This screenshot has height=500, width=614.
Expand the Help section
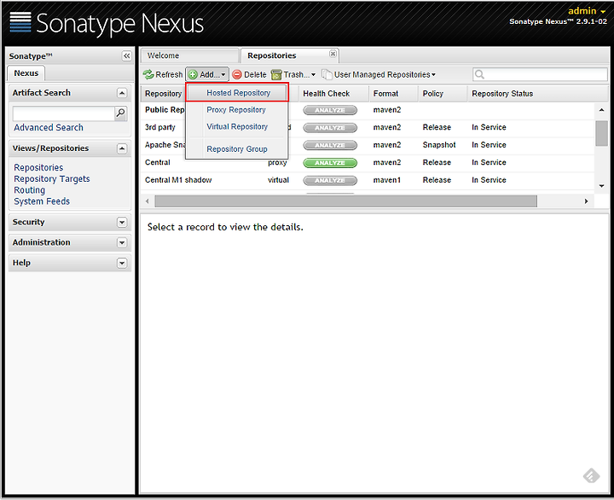point(122,263)
